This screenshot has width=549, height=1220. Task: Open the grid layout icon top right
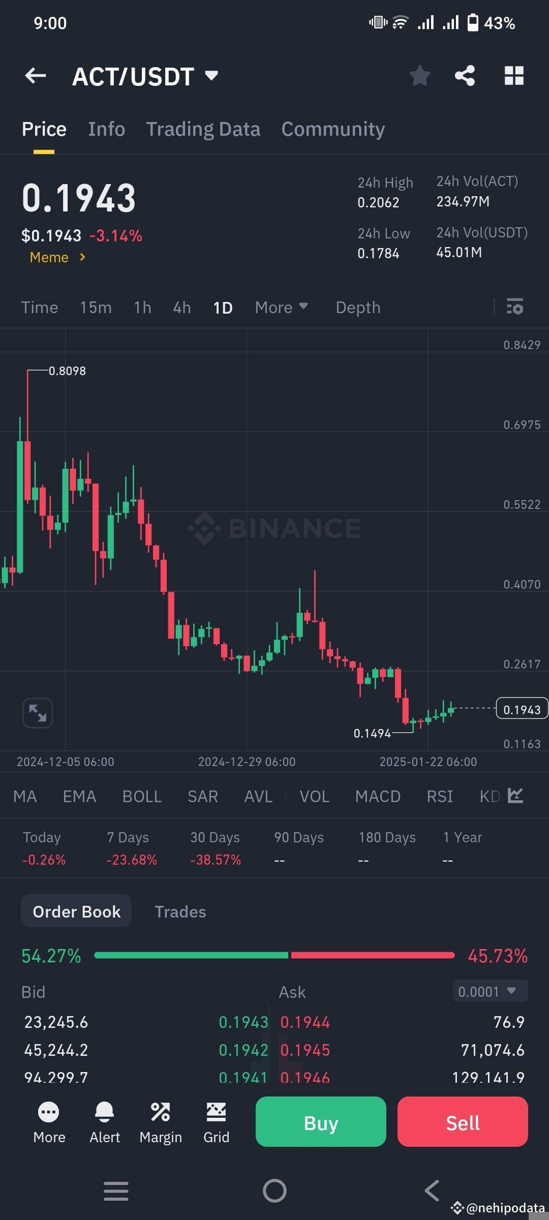point(514,75)
